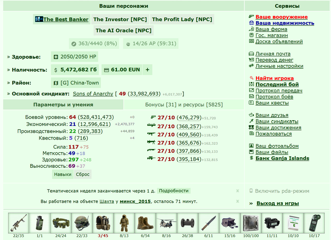
Task: Dismiss the thematic week notice with x
Action: (x=237, y=191)
